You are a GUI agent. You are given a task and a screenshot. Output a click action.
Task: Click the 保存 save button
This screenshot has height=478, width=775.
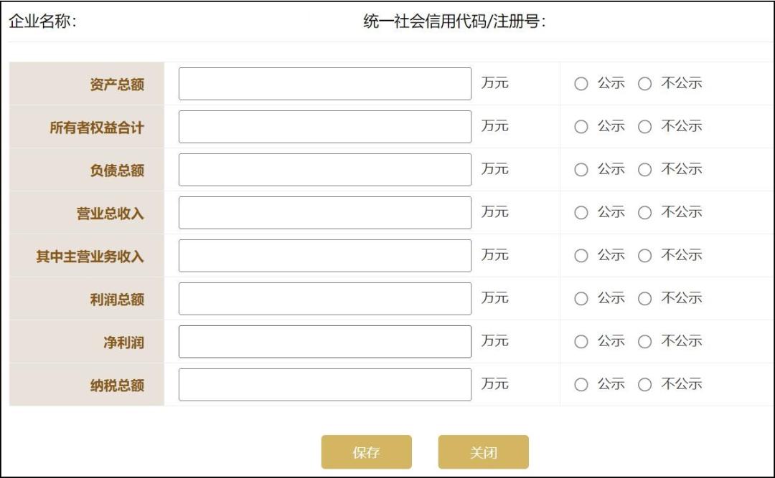click(367, 451)
